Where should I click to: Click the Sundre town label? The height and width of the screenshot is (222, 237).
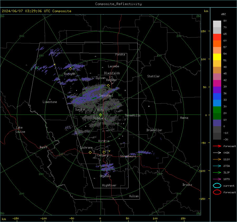coord(80,109)
